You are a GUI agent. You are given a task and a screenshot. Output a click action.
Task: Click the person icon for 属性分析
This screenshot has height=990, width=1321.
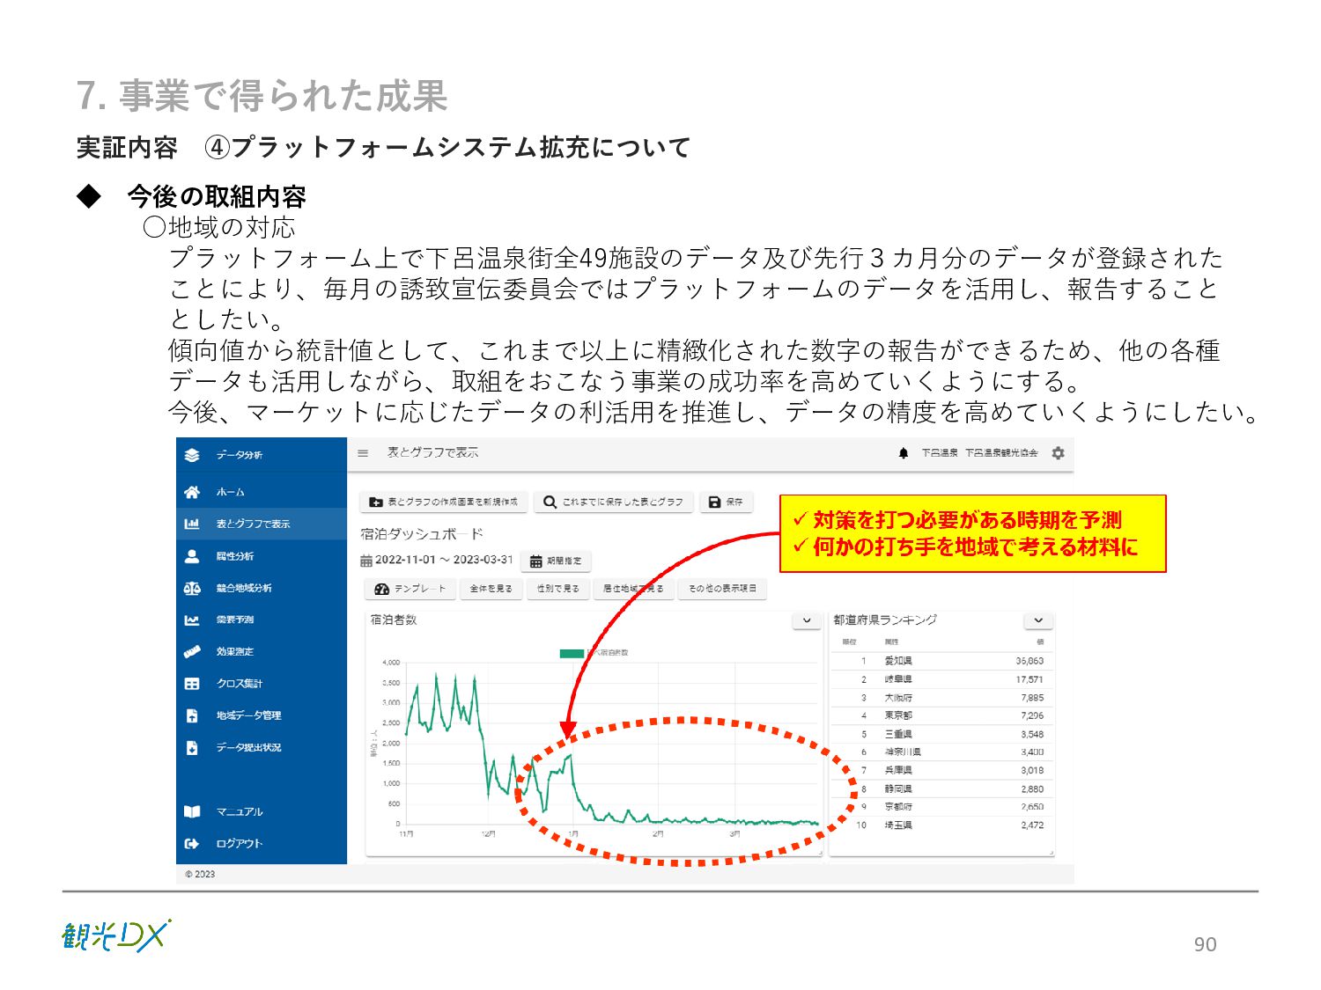192,556
